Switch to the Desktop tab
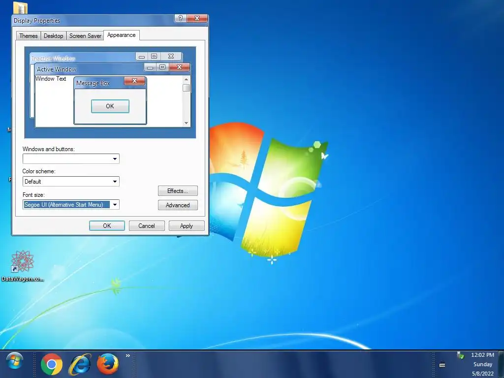Screen dimensions: 504x378 tap(53, 35)
